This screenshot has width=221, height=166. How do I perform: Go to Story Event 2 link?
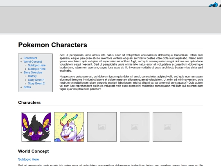coord(36,84)
